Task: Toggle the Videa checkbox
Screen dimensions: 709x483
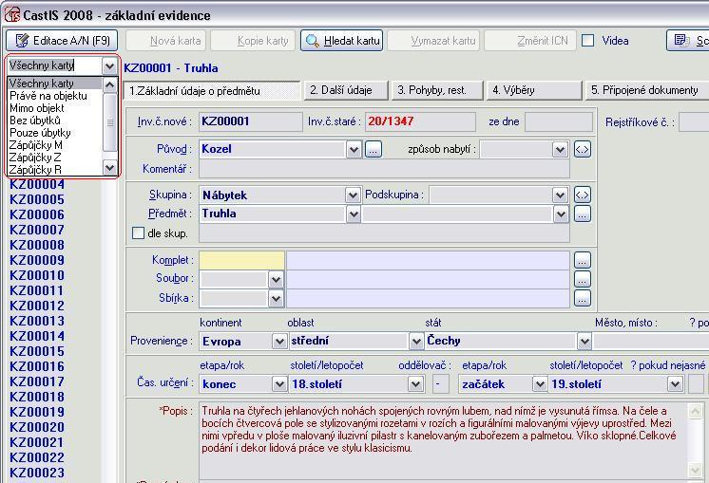Action: tap(587, 41)
